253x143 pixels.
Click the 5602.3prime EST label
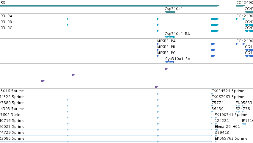12,115
